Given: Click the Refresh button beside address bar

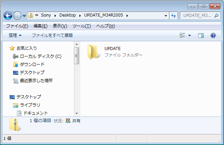Looking at the screenshot, I should (x=173, y=15).
